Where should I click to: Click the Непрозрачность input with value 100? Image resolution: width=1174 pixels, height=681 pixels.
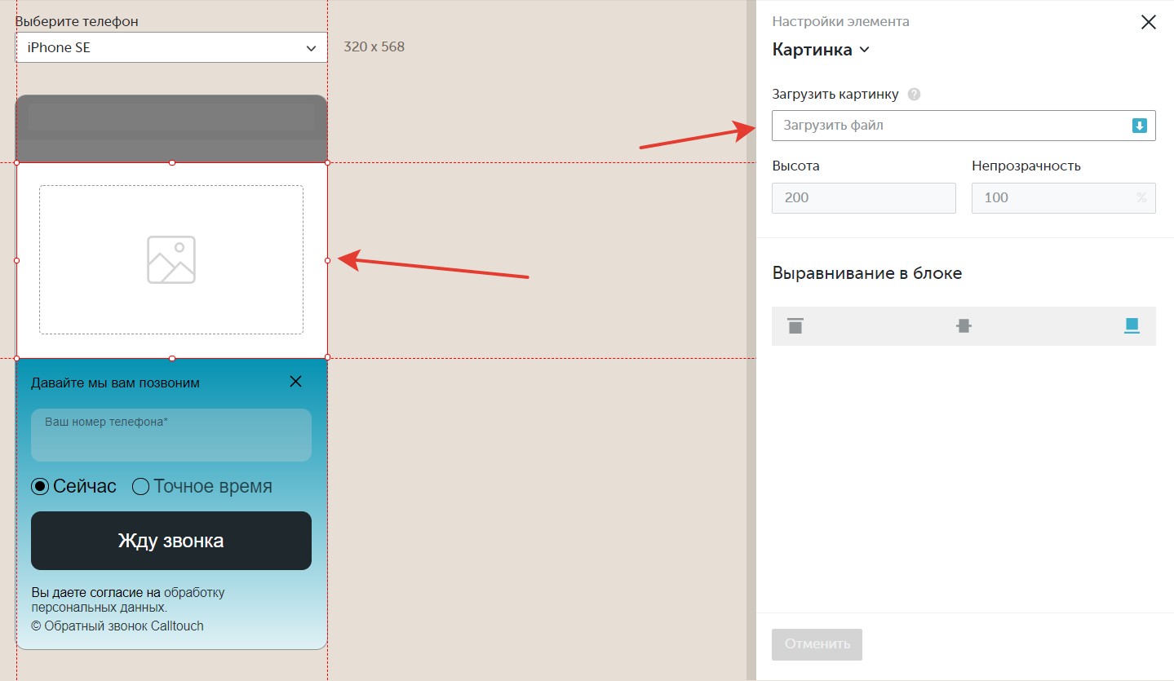(1063, 198)
